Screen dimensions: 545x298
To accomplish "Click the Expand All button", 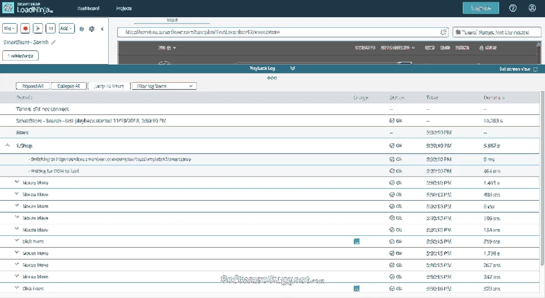I will pos(33,86).
